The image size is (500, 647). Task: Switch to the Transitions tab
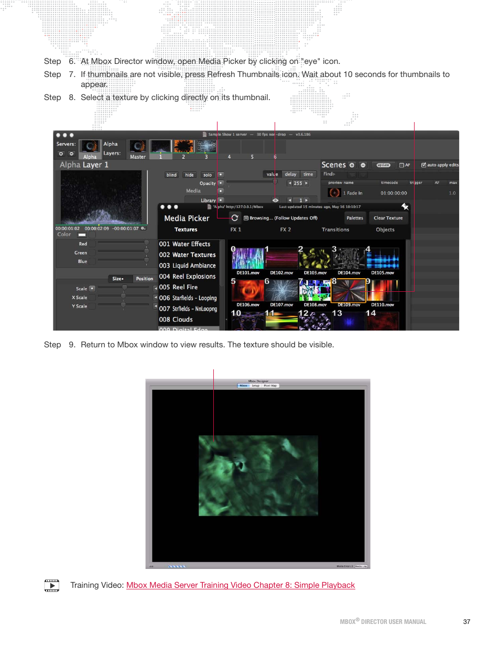pyautogui.click(x=335, y=229)
